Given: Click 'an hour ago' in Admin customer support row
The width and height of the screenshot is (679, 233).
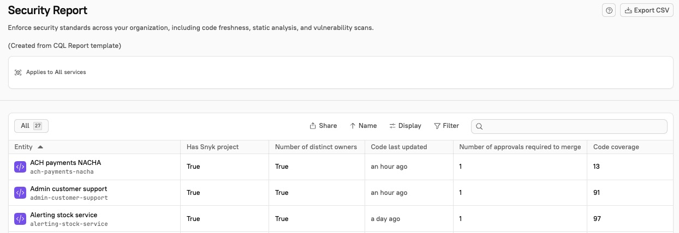Looking at the screenshot, I should (389, 193).
